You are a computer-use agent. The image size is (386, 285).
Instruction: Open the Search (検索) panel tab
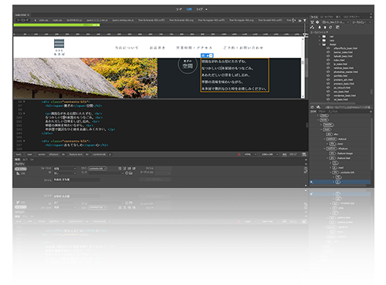(17, 159)
